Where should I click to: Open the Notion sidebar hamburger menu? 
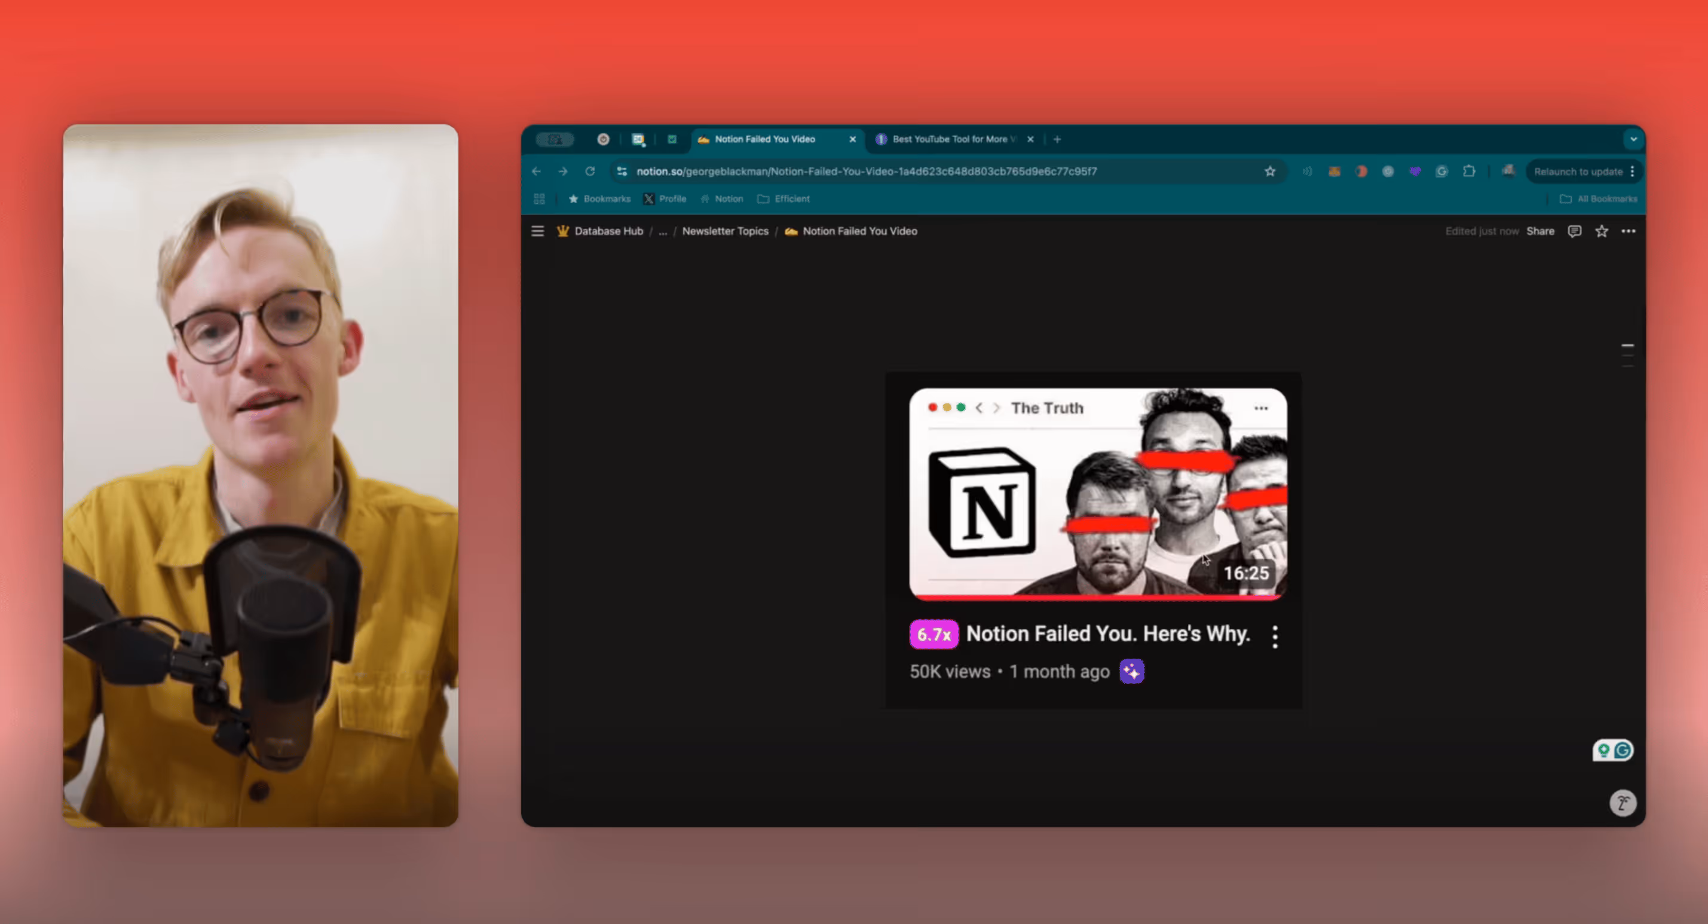538,231
